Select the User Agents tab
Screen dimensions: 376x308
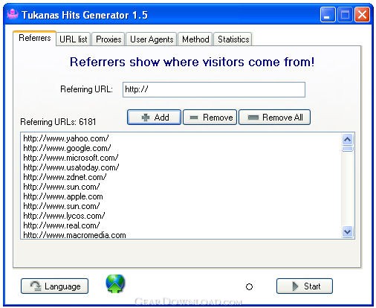coord(152,39)
